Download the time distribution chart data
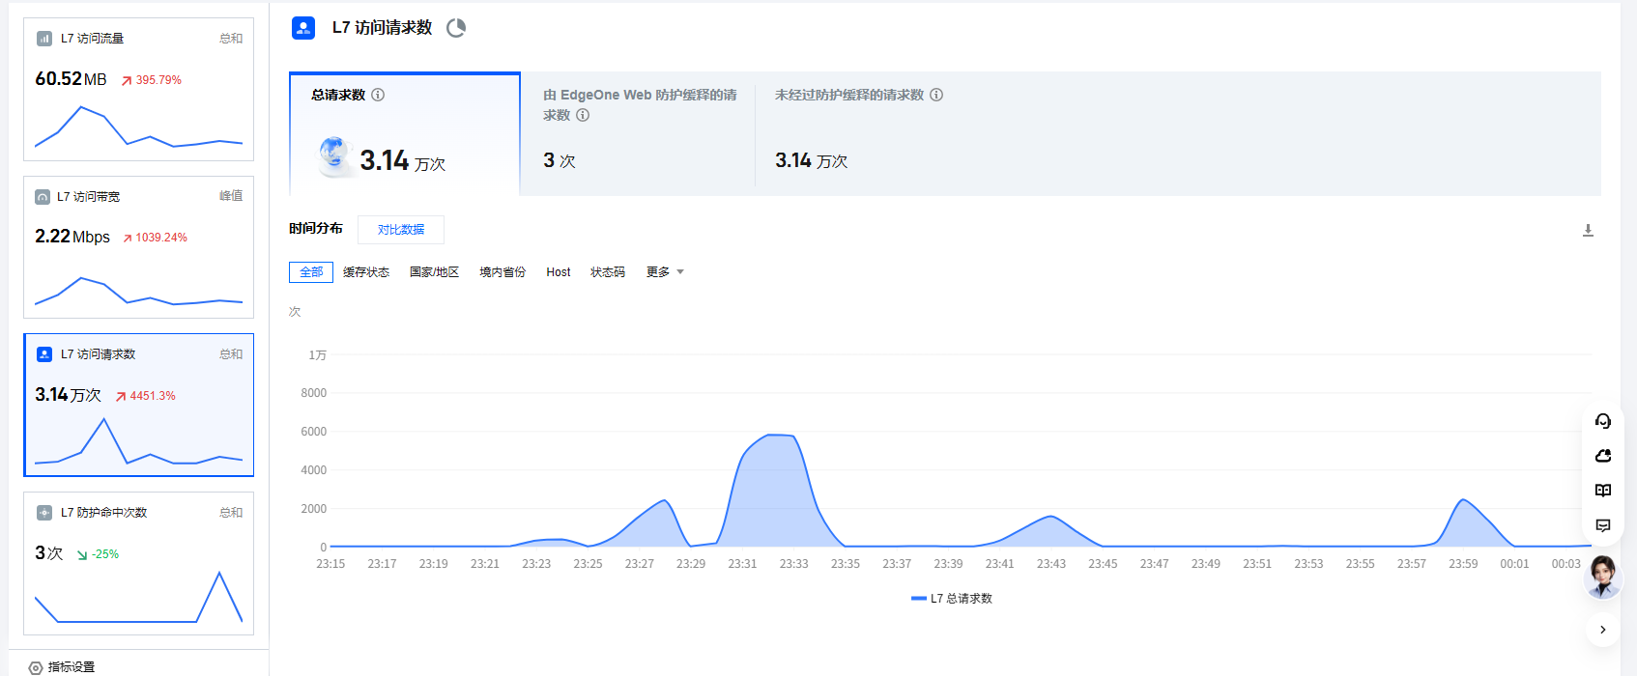1637x676 pixels. (1588, 230)
